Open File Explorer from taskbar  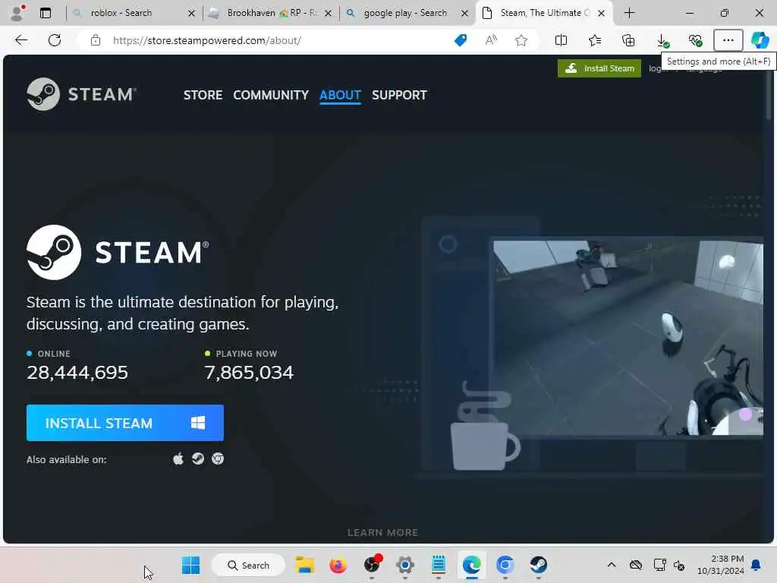[305, 565]
